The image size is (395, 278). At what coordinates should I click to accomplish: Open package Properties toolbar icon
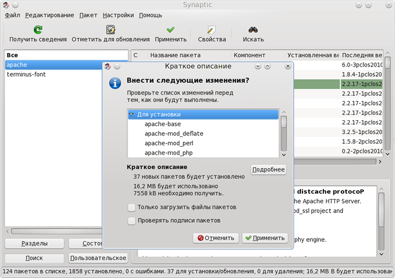(212, 30)
